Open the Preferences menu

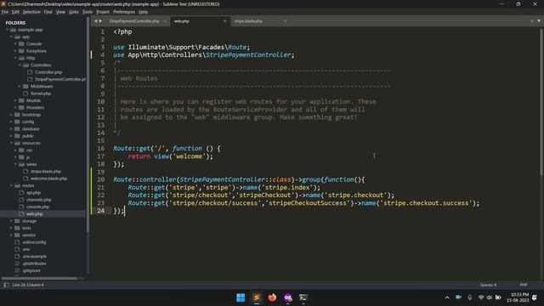124,12
